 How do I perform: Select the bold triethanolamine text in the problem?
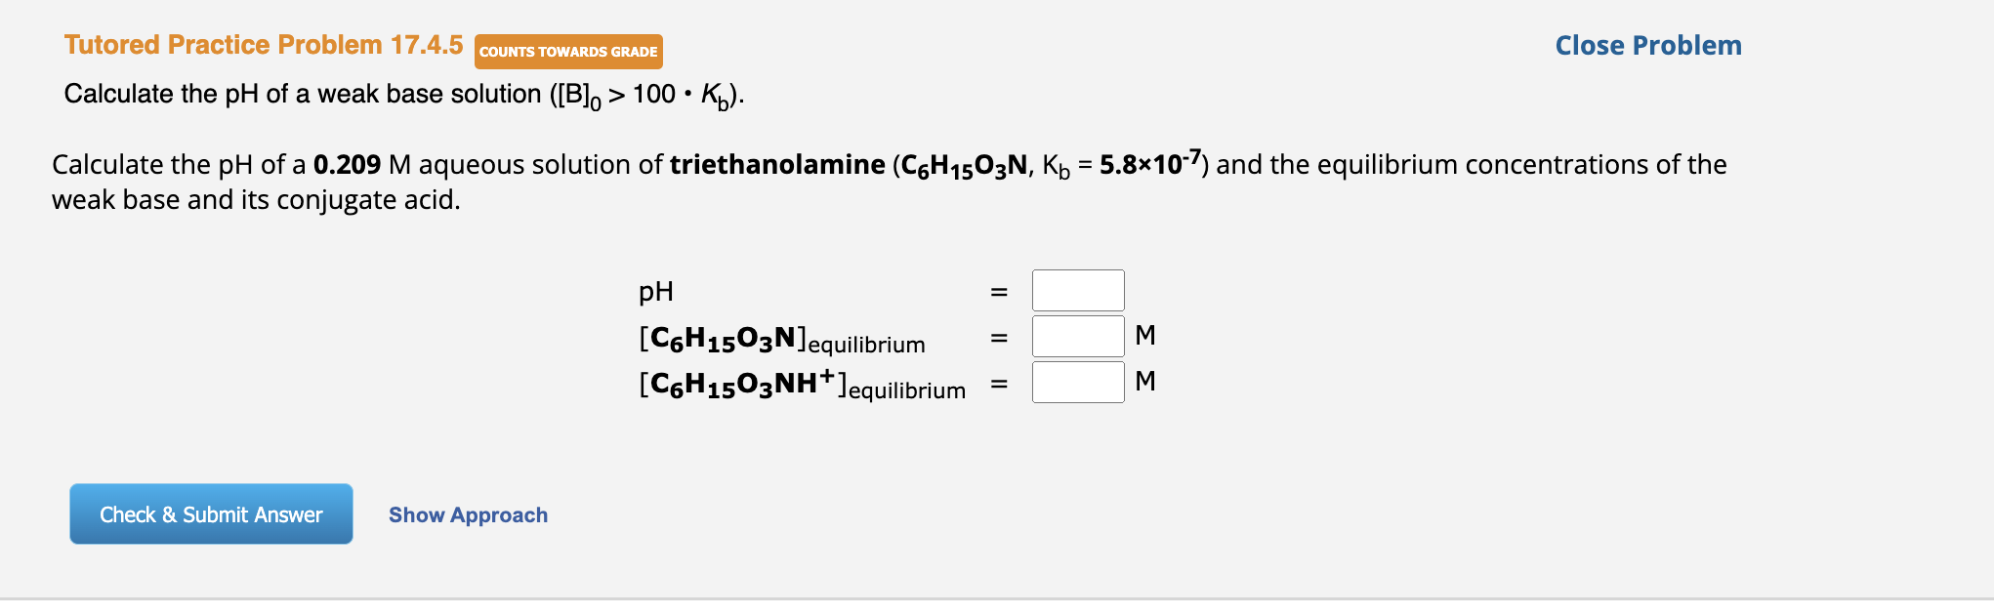tap(776, 164)
